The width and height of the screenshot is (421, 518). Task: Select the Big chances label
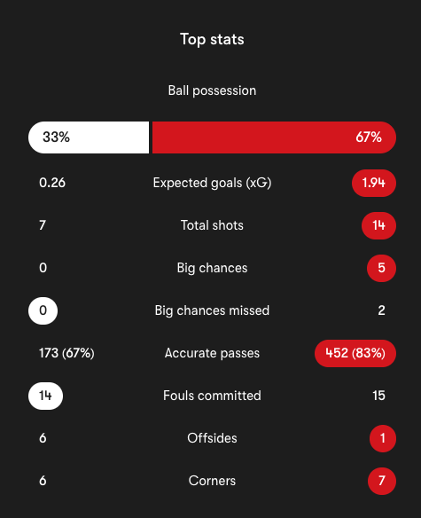coord(212,268)
